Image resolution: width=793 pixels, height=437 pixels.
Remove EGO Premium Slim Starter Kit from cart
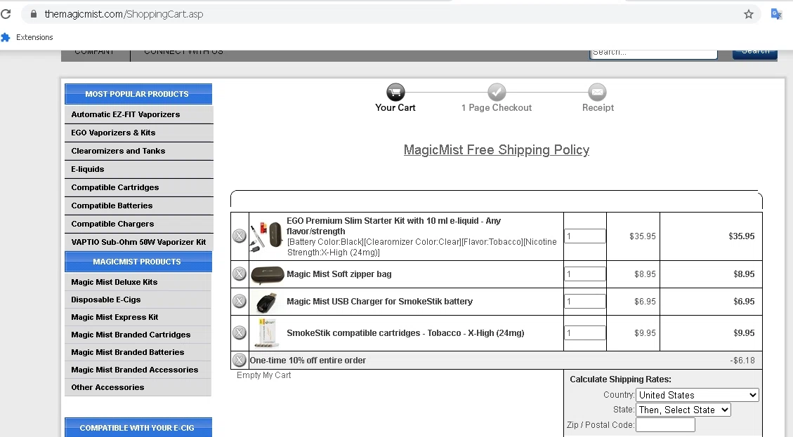240,236
